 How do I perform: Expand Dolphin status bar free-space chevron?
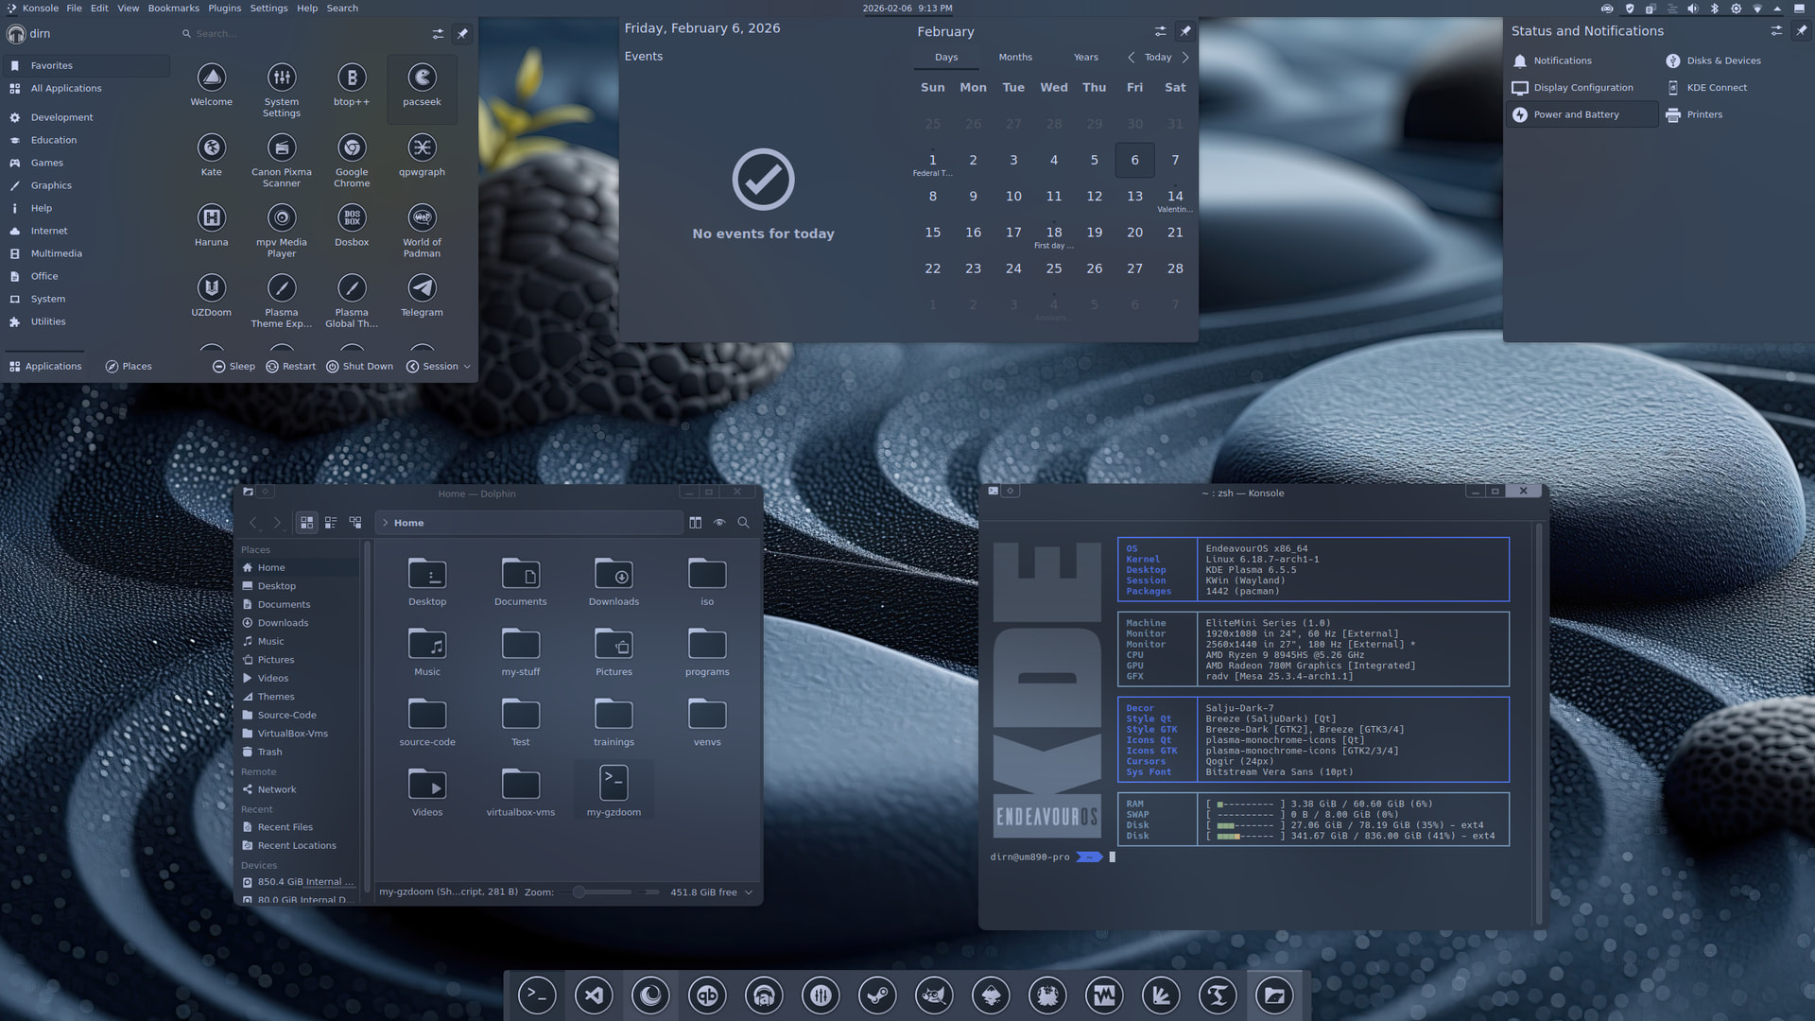[750, 892]
